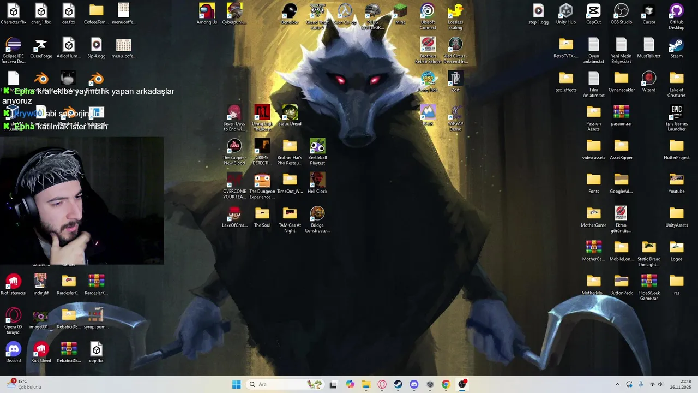Image resolution: width=698 pixels, height=393 pixels.
Task: Open the Static Dread game shortcut
Action: tap(290, 116)
